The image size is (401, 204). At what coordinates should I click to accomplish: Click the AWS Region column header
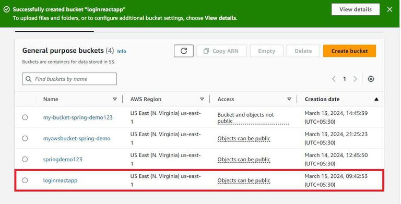[146, 99]
